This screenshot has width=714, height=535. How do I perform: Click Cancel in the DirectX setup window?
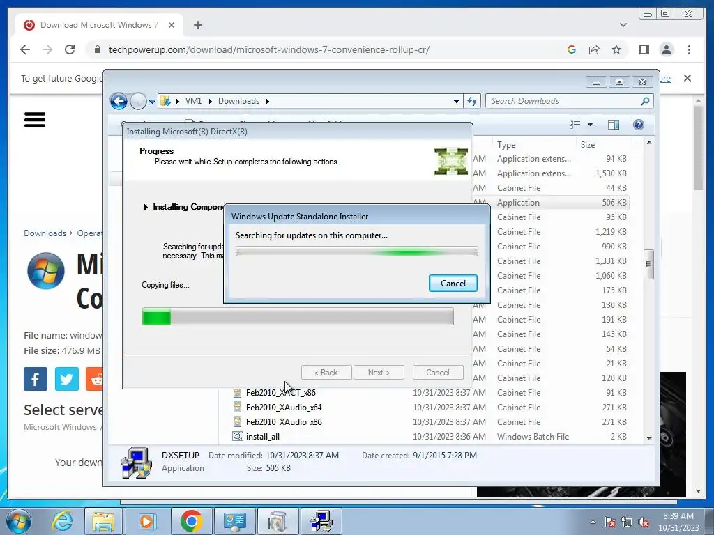[438, 373]
